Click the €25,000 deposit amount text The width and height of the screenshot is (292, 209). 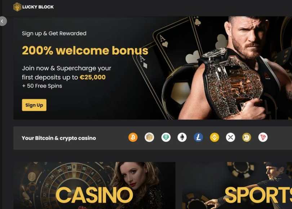pos(93,77)
